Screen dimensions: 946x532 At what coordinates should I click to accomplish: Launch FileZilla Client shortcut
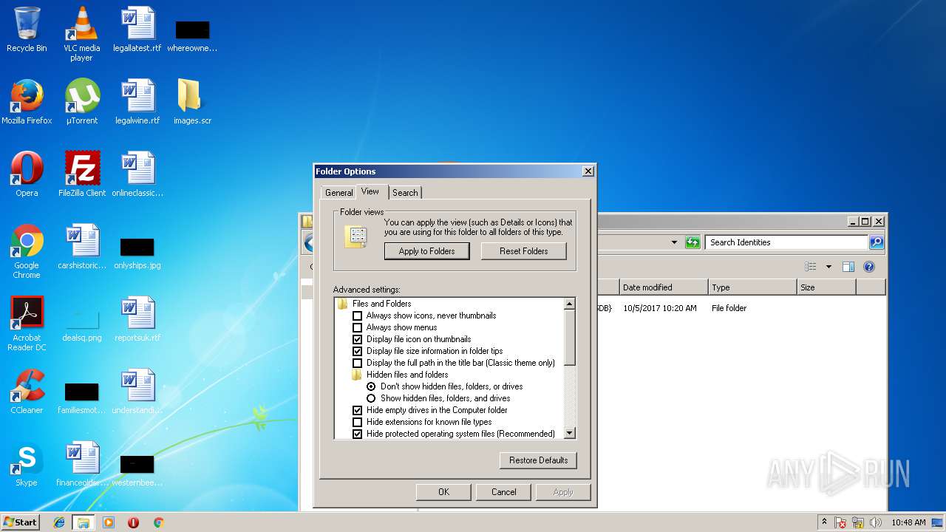82,174
